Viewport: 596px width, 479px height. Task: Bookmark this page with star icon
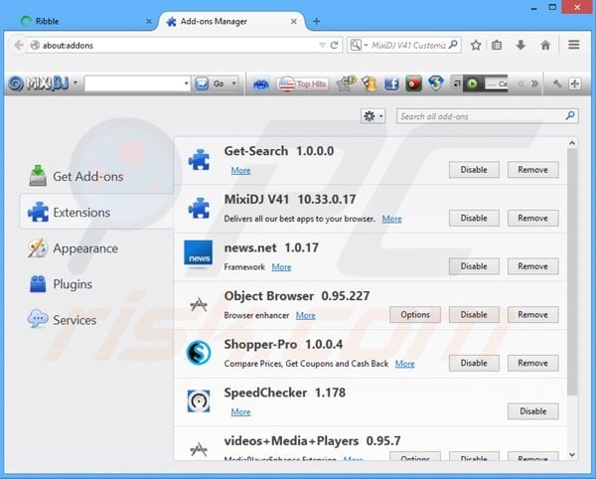[476, 46]
